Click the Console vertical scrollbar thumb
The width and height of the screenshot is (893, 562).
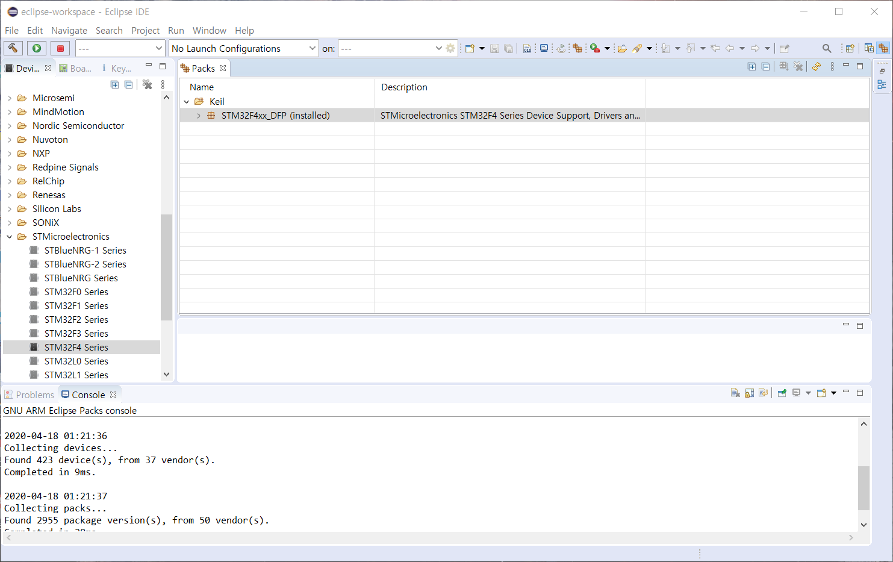coord(863,488)
